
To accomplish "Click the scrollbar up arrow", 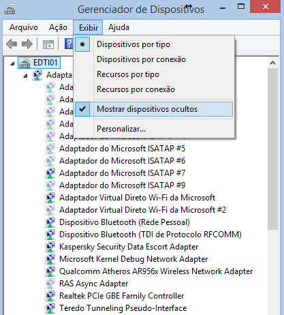I will point(272,63).
